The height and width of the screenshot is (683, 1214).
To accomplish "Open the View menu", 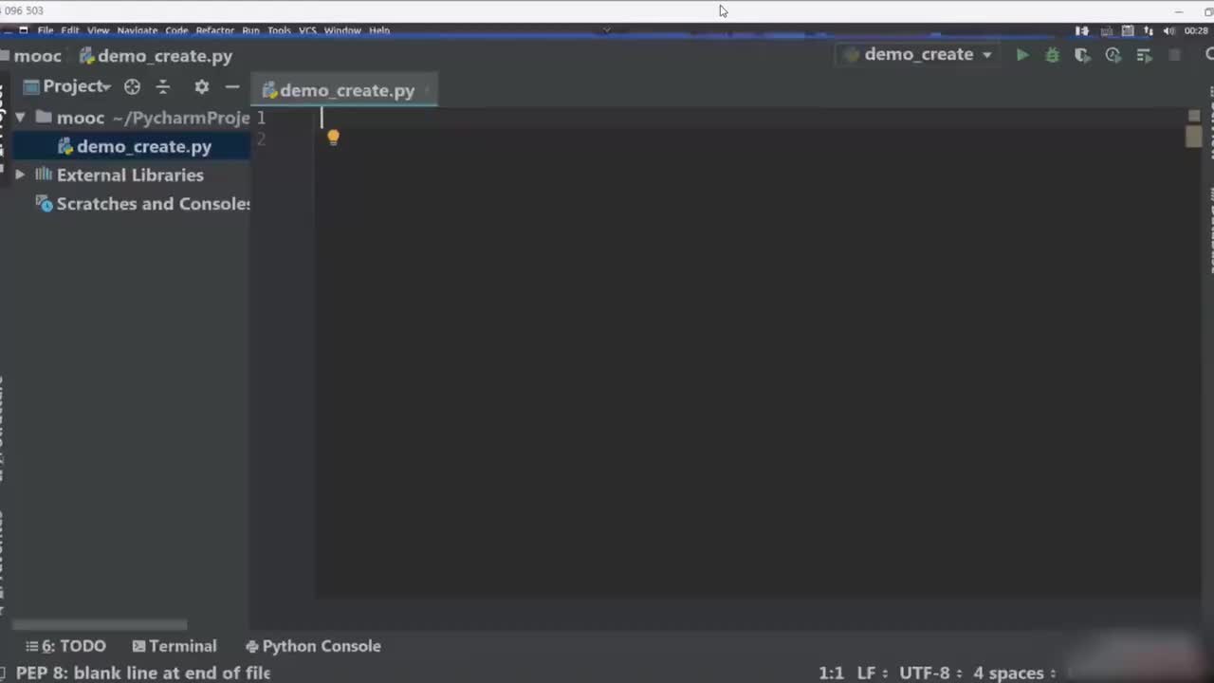I will click(99, 30).
